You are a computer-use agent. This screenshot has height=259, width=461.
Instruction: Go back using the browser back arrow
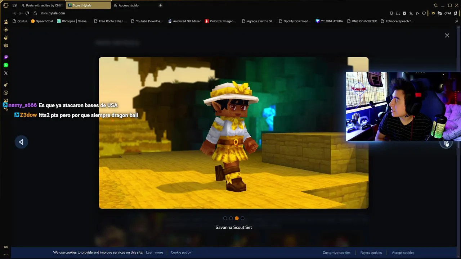click(14, 13)
